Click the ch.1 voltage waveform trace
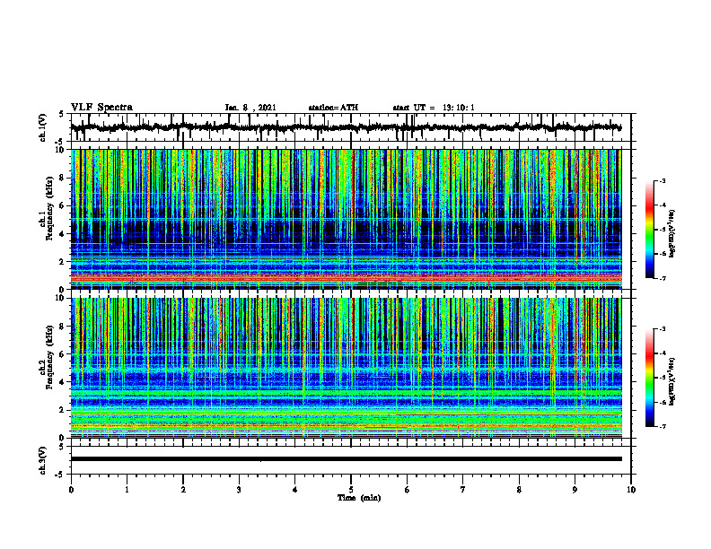This screenshot has height=549, width=711. [x=347, y=127]
